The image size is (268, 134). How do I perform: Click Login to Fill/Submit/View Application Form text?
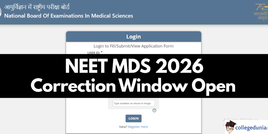click(133, 46)
